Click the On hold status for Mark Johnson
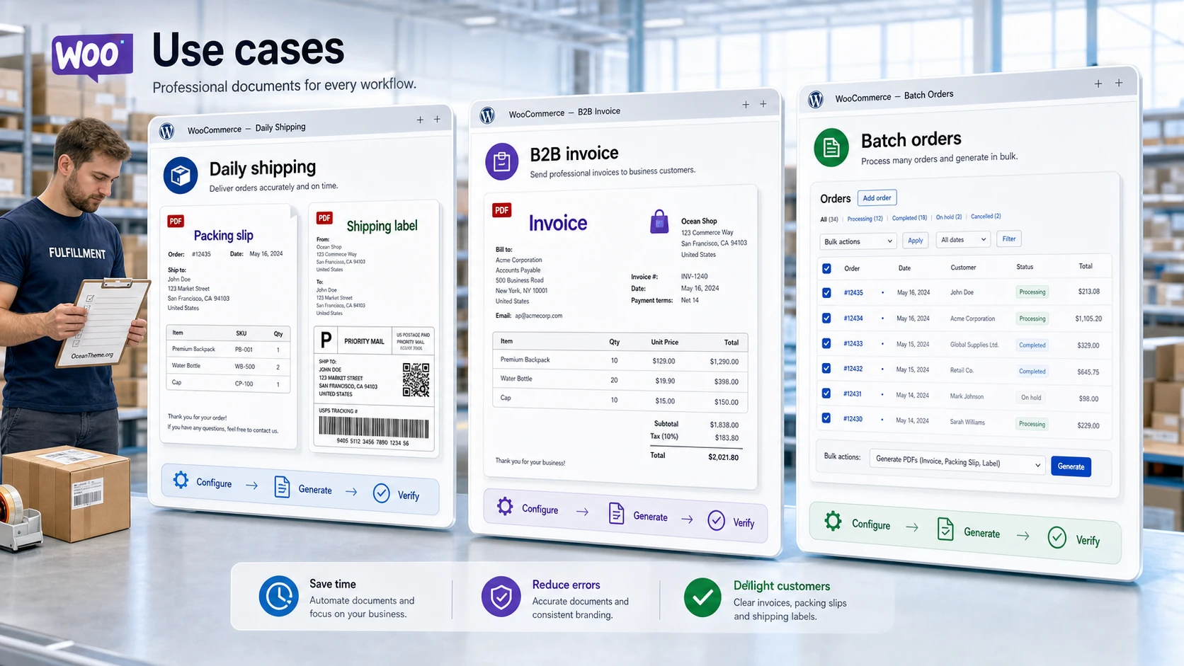 pos(1031,398)
